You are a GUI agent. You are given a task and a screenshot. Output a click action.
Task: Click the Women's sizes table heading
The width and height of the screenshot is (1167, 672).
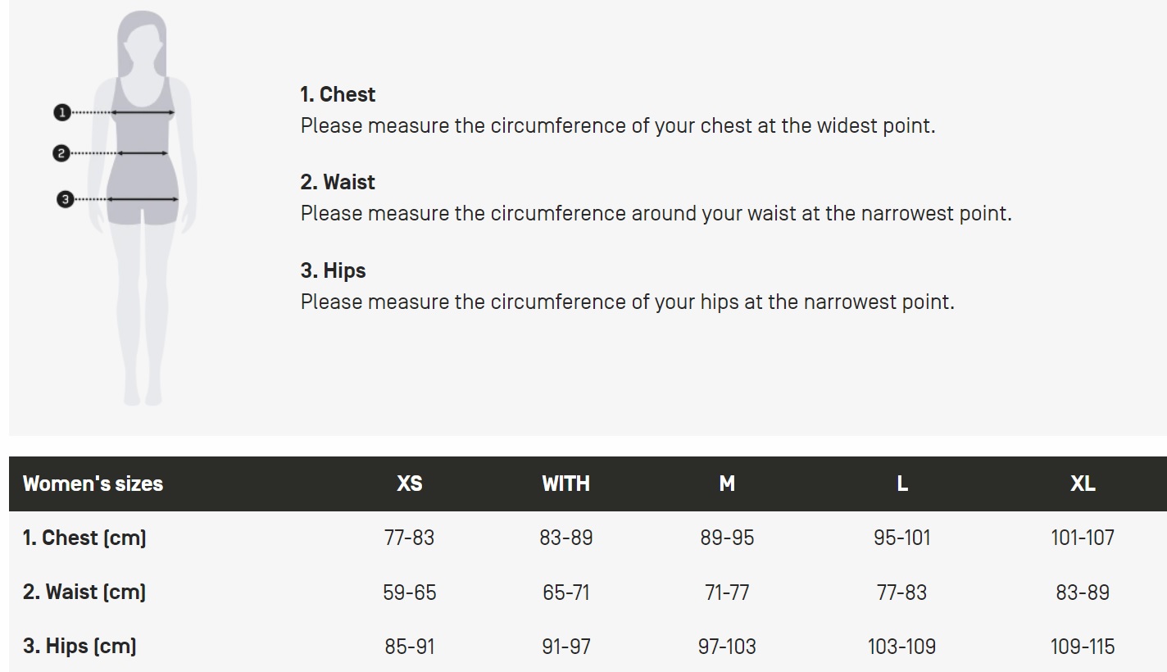coord(93,484)
